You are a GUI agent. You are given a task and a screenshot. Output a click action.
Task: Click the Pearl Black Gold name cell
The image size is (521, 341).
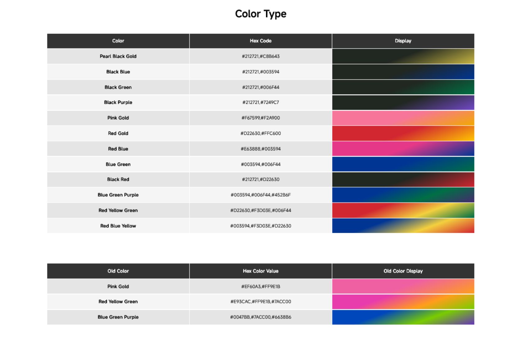[x=118, y=56]
